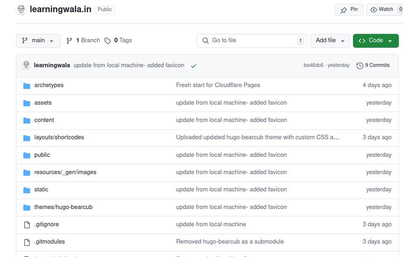Click the history clock icon beside 9 Commits
The height and width of the screenshot is (257, 403).
360,66
